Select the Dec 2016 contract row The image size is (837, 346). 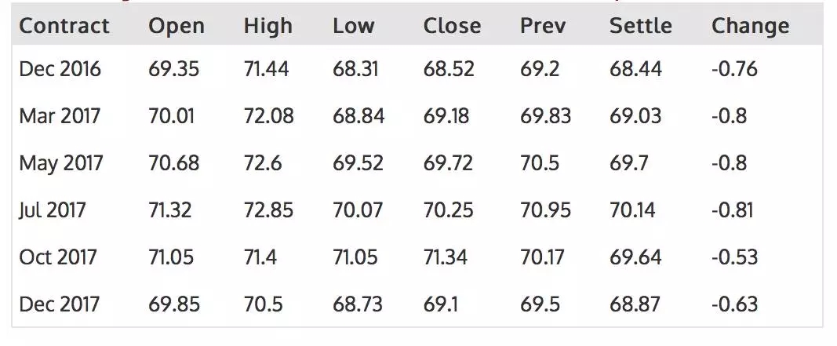pos(60,69)
